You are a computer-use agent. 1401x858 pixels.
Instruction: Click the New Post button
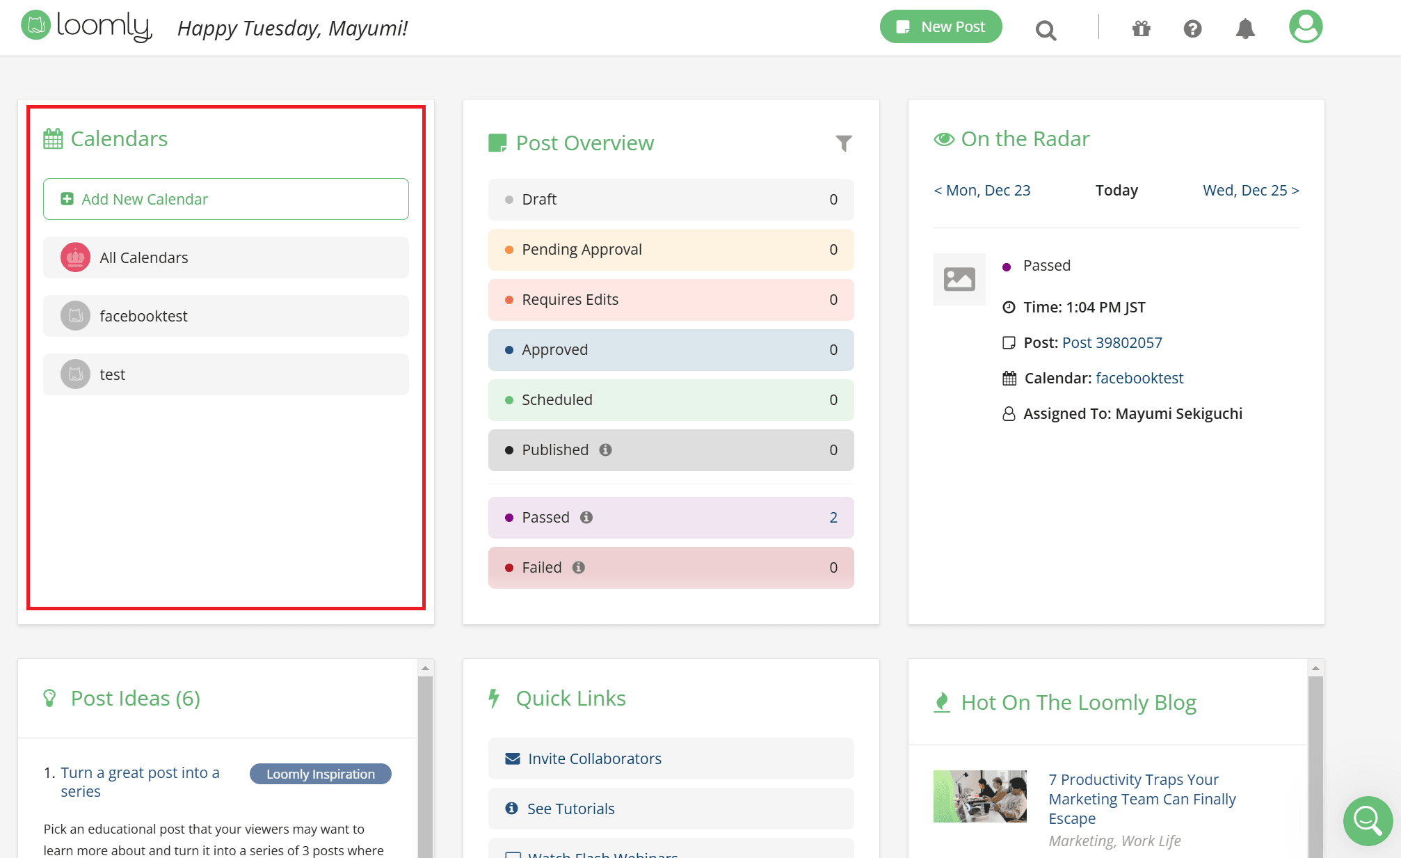pos(940,26)
